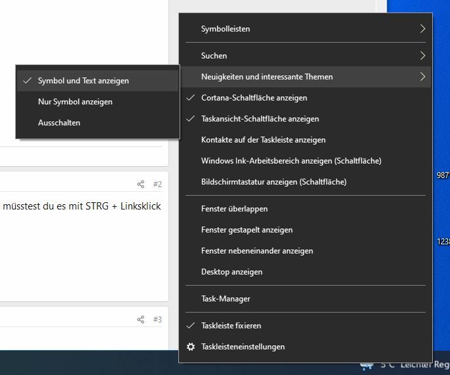Click the gear icon beside Taskleisteneinstellungen
This screenshot has width=450, height=375.
click(x=191, y=347)
